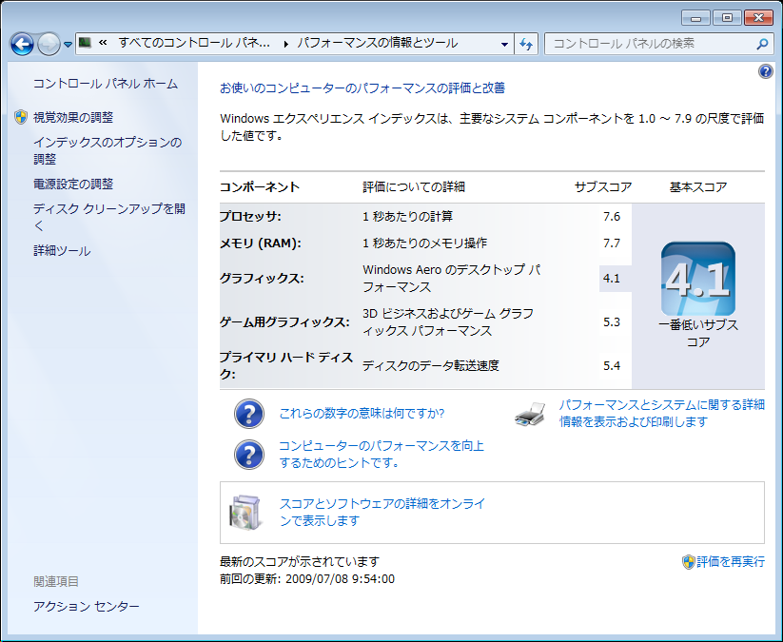Open help via the blue question icon

click(765, 72)
